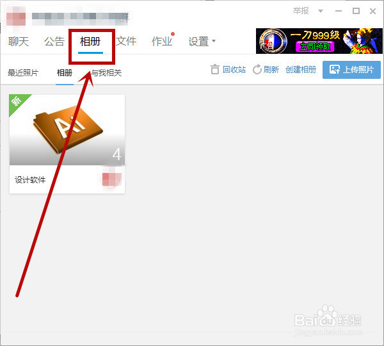Select the 相册 sub-tab under photos
The image size is (384, 346).
coord(65,73)
